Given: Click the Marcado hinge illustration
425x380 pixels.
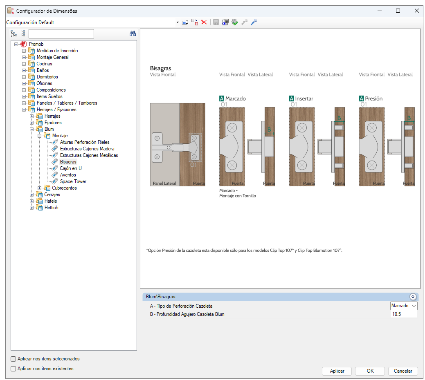Looking at the screenshot, I should click(x=247, y=146).
